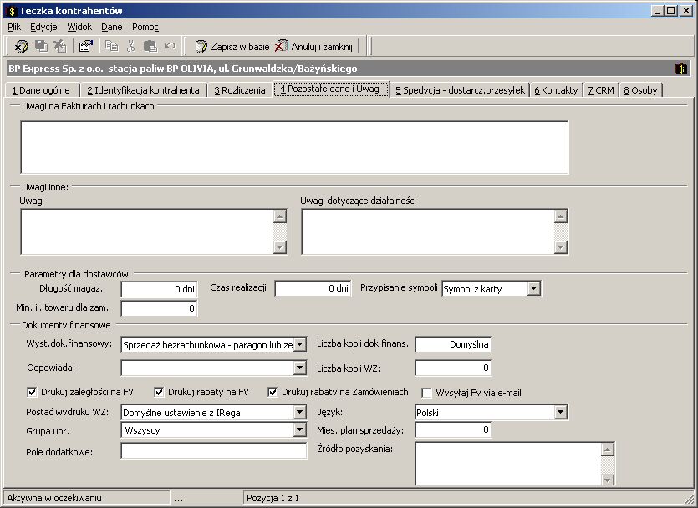Click the Pozycja 1 z 1 status text
Image resolution: width=698 pixels, height=508 pixels.
(x=273, y=498)
